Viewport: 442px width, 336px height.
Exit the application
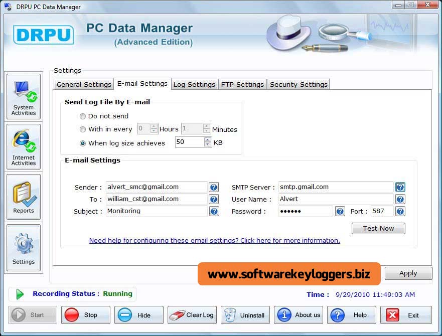click(406, 315)
